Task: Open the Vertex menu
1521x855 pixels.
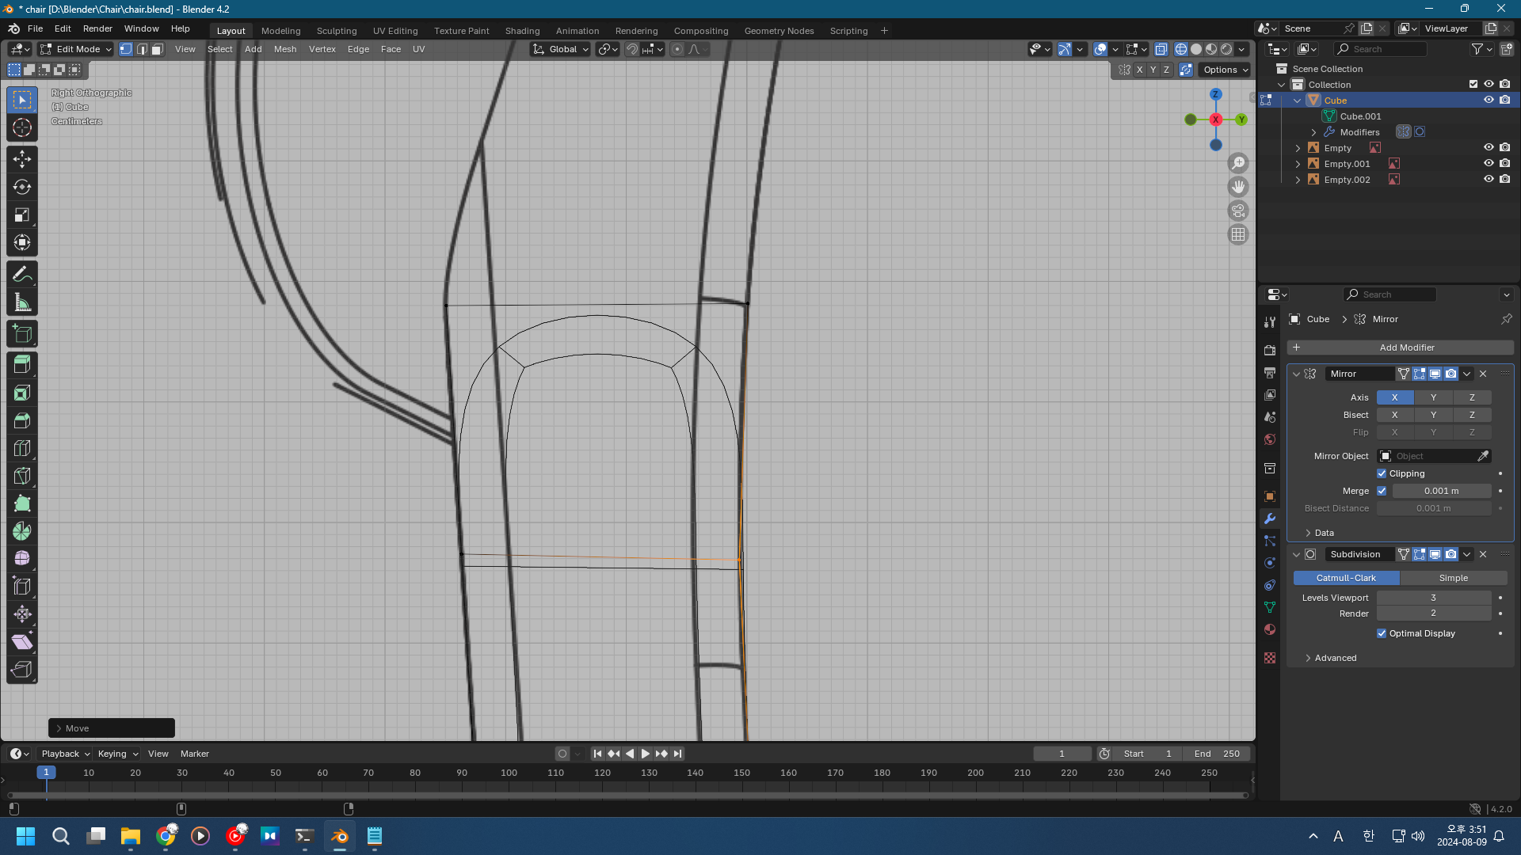Action: point(322,49)
